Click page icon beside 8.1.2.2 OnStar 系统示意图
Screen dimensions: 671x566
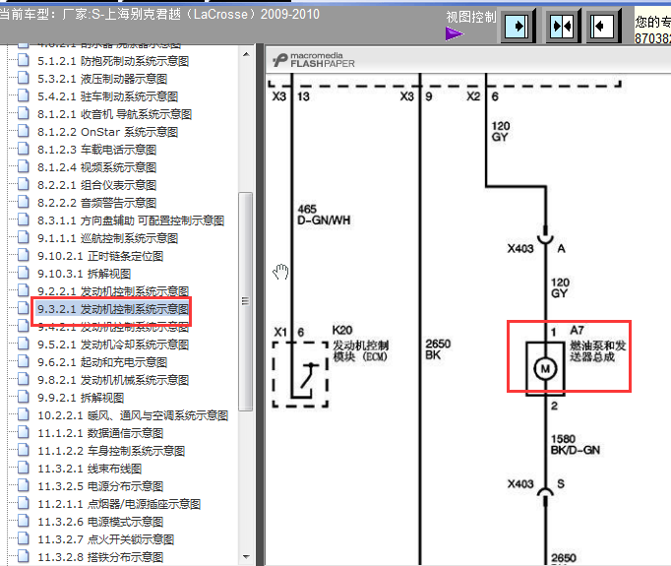coord(23,132)
